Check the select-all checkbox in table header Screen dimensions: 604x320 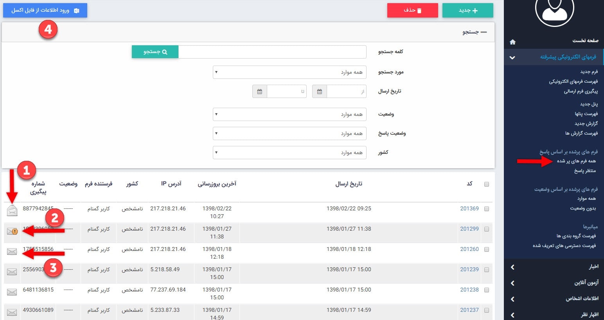click(x=487, y=184)
